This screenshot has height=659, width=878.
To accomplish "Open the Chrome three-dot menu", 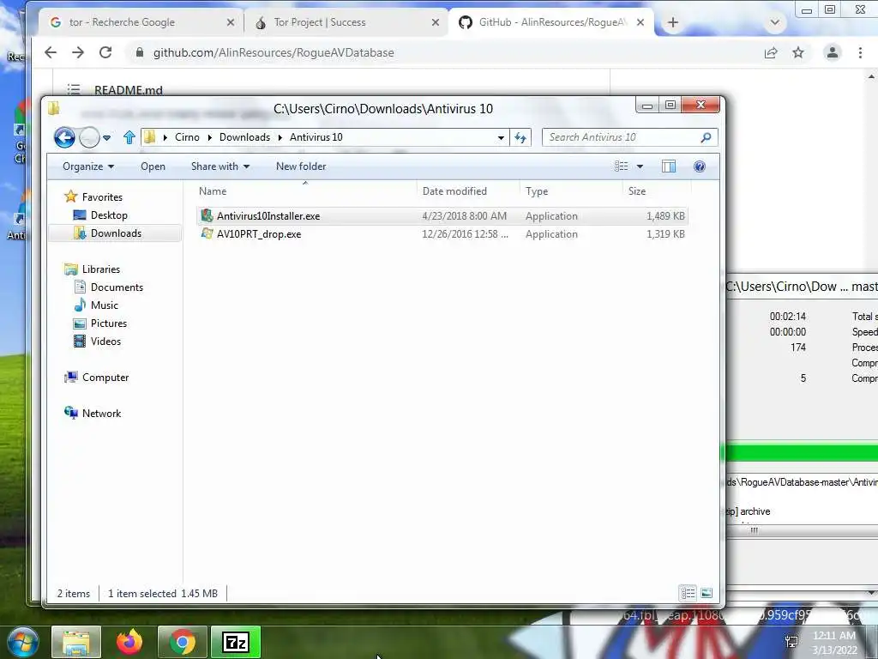I will point(861,52).
